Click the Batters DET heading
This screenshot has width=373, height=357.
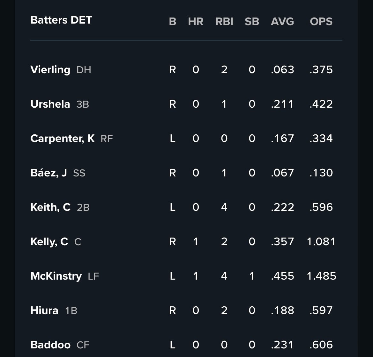[x=61, y=20]
